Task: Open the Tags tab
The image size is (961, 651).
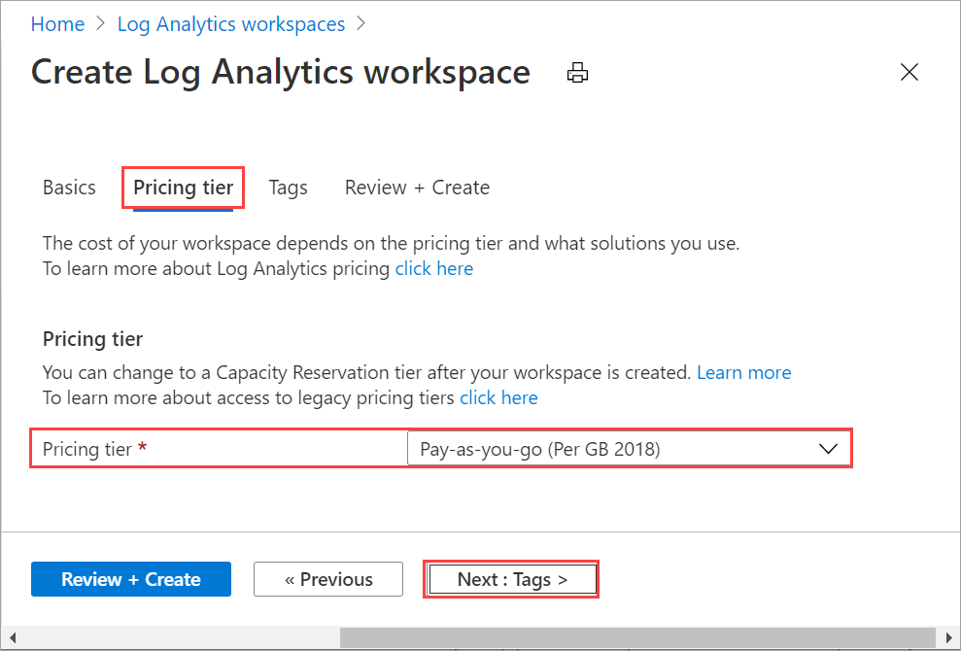Action: [288, 187]
